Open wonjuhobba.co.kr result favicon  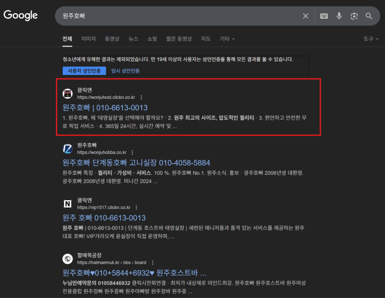pyautogui.click(x=68, y=149)
